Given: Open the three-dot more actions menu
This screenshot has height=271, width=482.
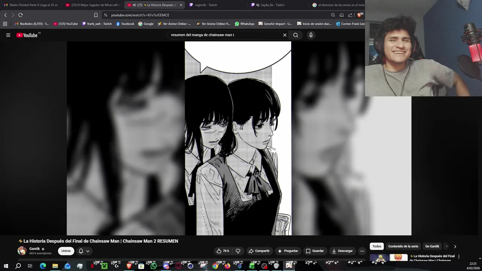Looking at the screenshot, I should click(x=362, y=251).
